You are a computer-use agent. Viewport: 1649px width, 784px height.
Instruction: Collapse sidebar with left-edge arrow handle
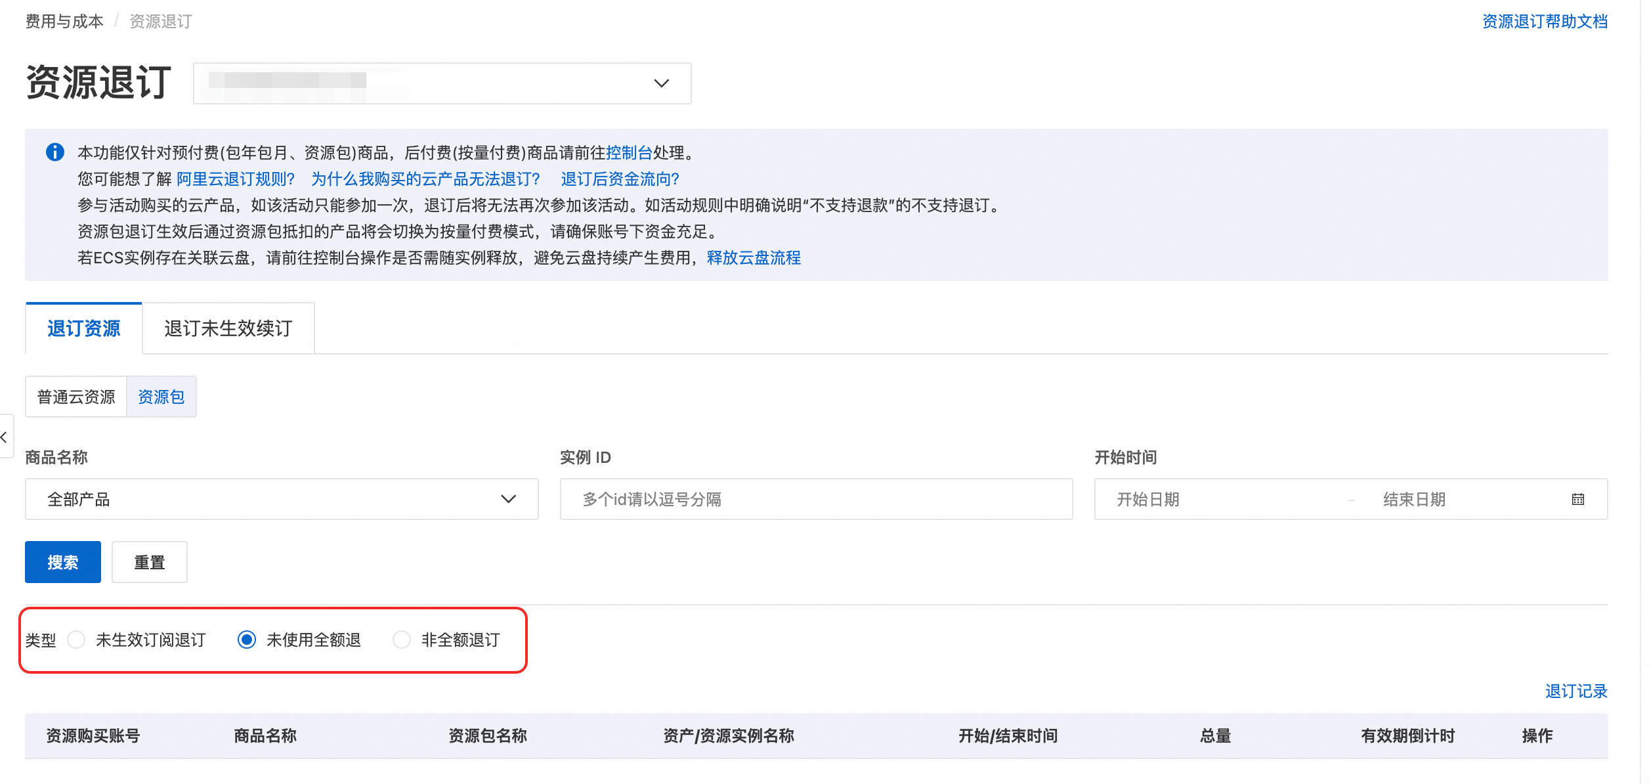point(5,437)
